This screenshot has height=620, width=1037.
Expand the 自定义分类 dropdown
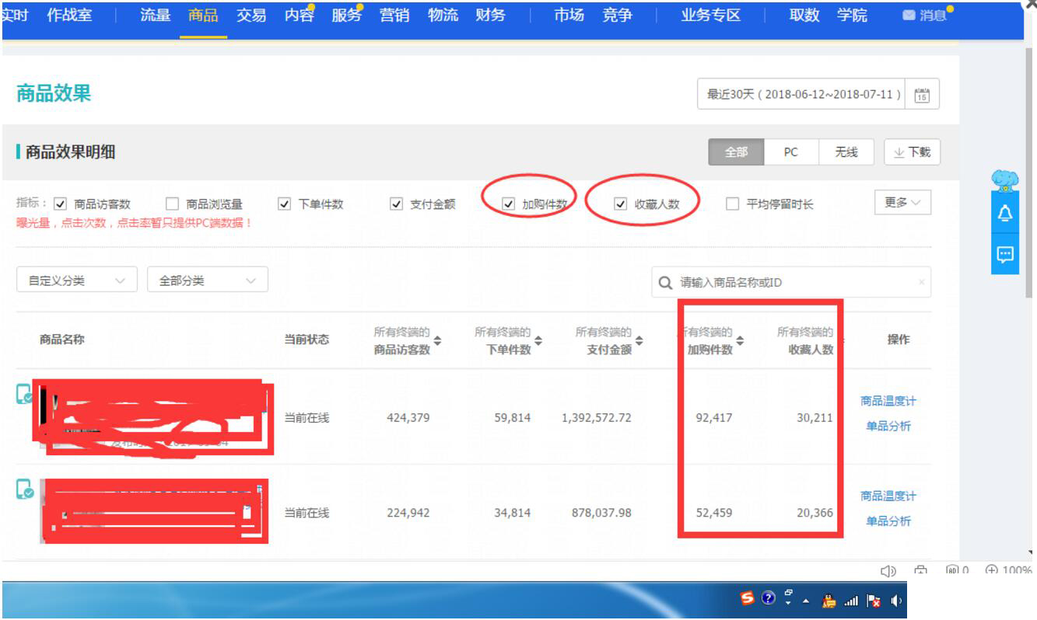75,280
